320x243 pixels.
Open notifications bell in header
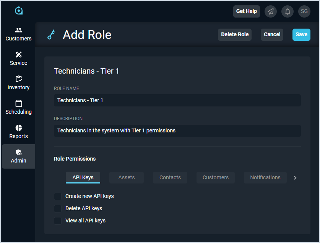288,11
